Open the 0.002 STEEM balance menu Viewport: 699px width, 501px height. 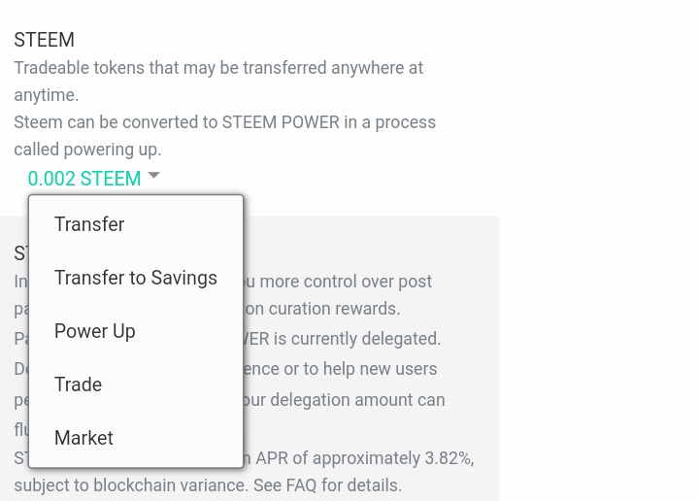point(84,179)
